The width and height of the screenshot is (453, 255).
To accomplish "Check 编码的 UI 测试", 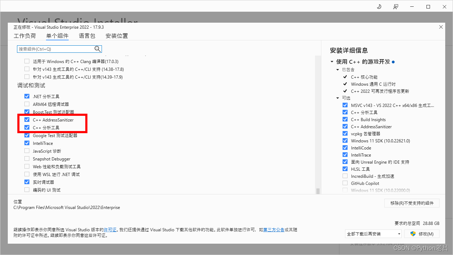I will (x=27, y=190).
